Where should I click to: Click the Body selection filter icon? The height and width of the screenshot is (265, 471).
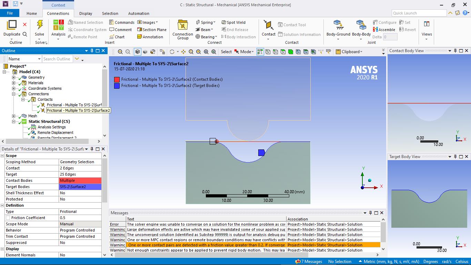291,52
